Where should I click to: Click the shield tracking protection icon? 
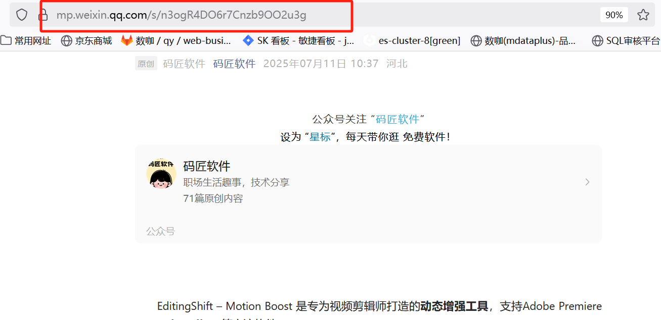pyautogui.click(x=22, y=15)
